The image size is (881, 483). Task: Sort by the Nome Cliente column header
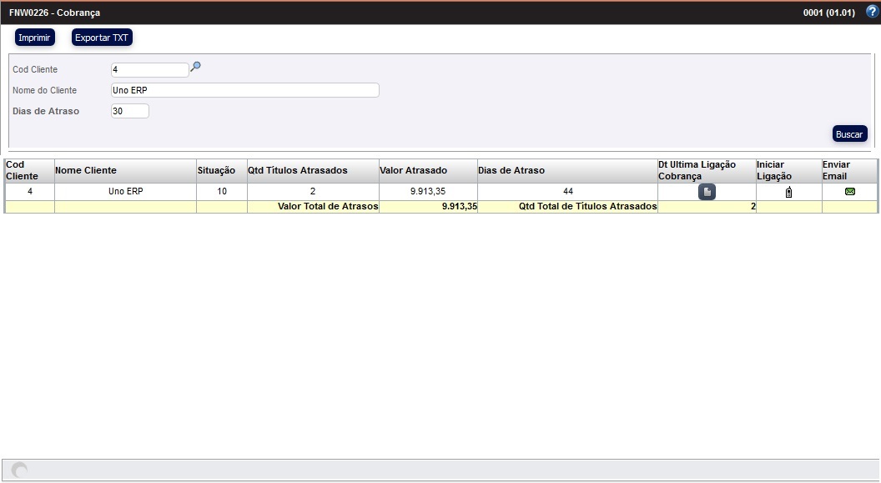tap(86, 170)
